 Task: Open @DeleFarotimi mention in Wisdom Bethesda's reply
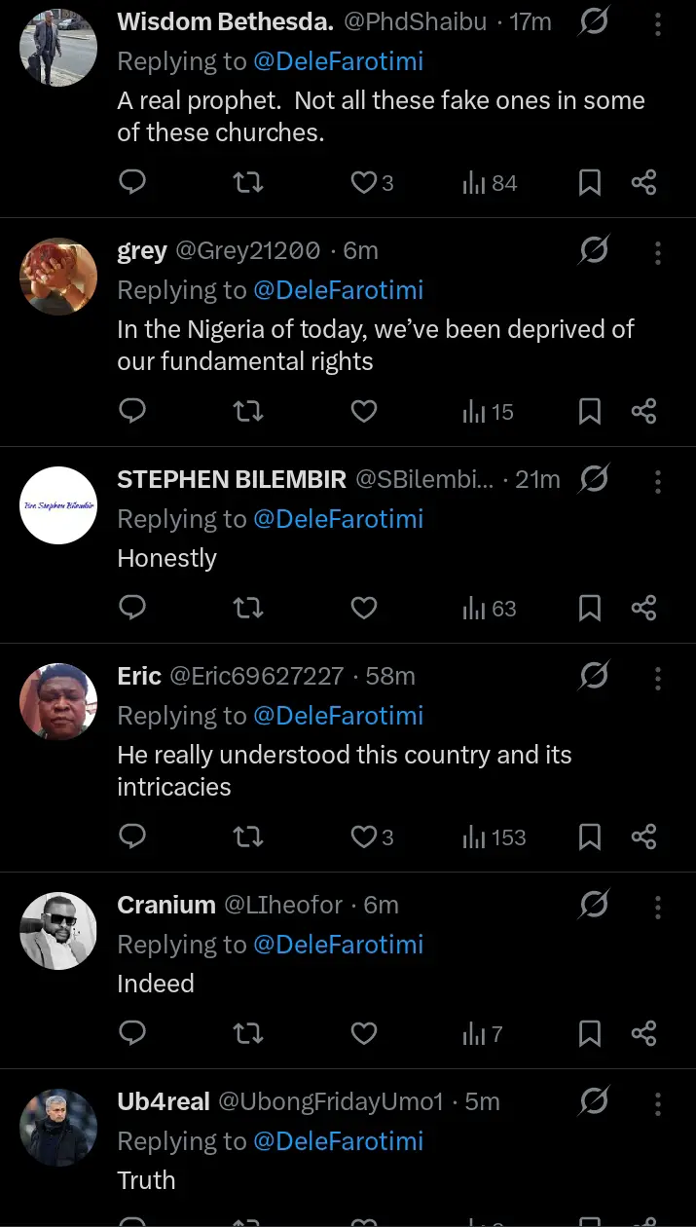tap(338, 61)
